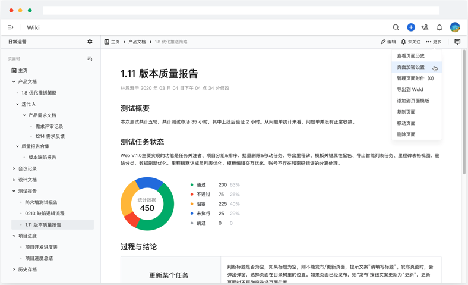Click the 未关注 follow bell
468x285 pixels.
(403, 42)
